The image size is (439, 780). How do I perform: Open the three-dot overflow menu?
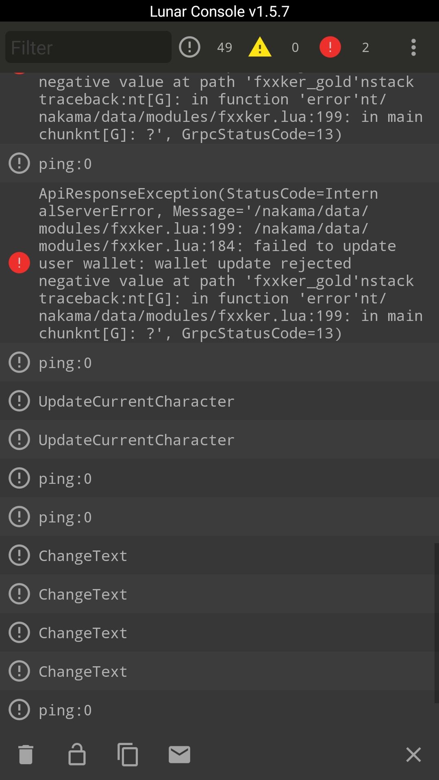[413, 47]
